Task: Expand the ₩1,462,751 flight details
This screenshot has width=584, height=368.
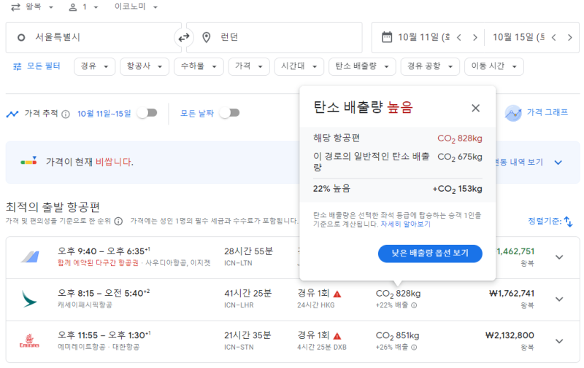Action: [x=559, y=257]
